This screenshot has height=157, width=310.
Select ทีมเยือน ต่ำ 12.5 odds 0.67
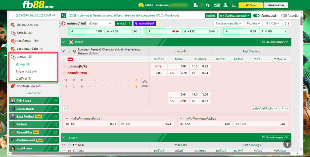(x=261, y=124)
